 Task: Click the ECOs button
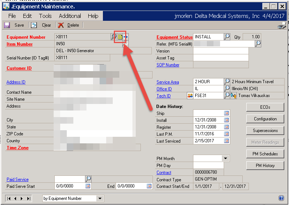[265, 107]
